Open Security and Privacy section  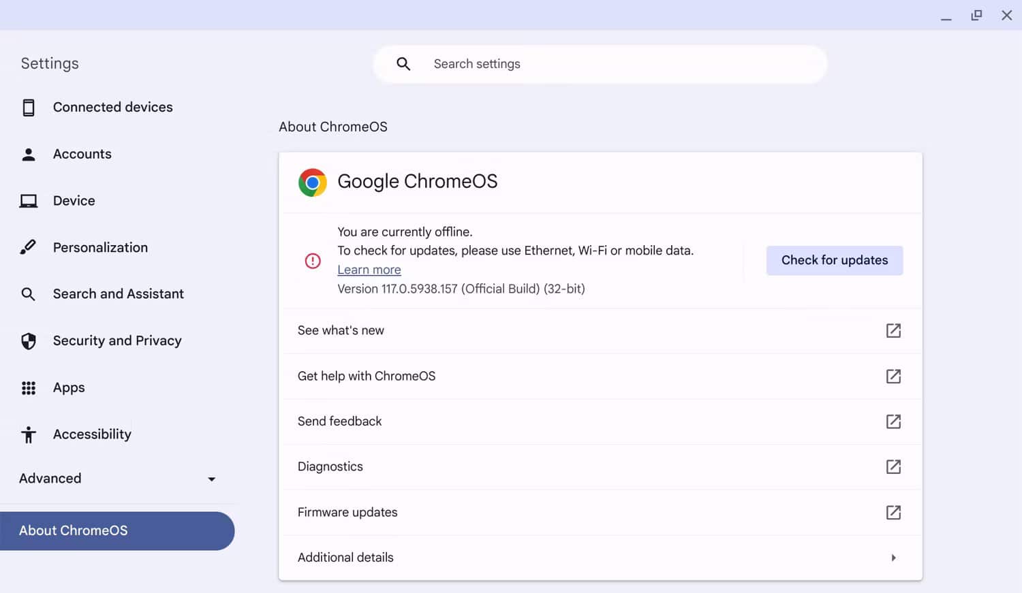point(117,341)
